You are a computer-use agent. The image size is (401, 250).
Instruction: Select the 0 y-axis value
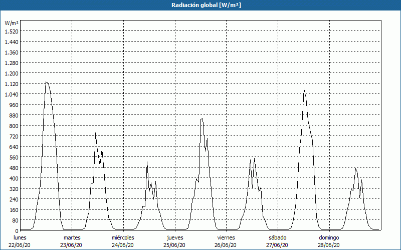click(x=17, y=231)
